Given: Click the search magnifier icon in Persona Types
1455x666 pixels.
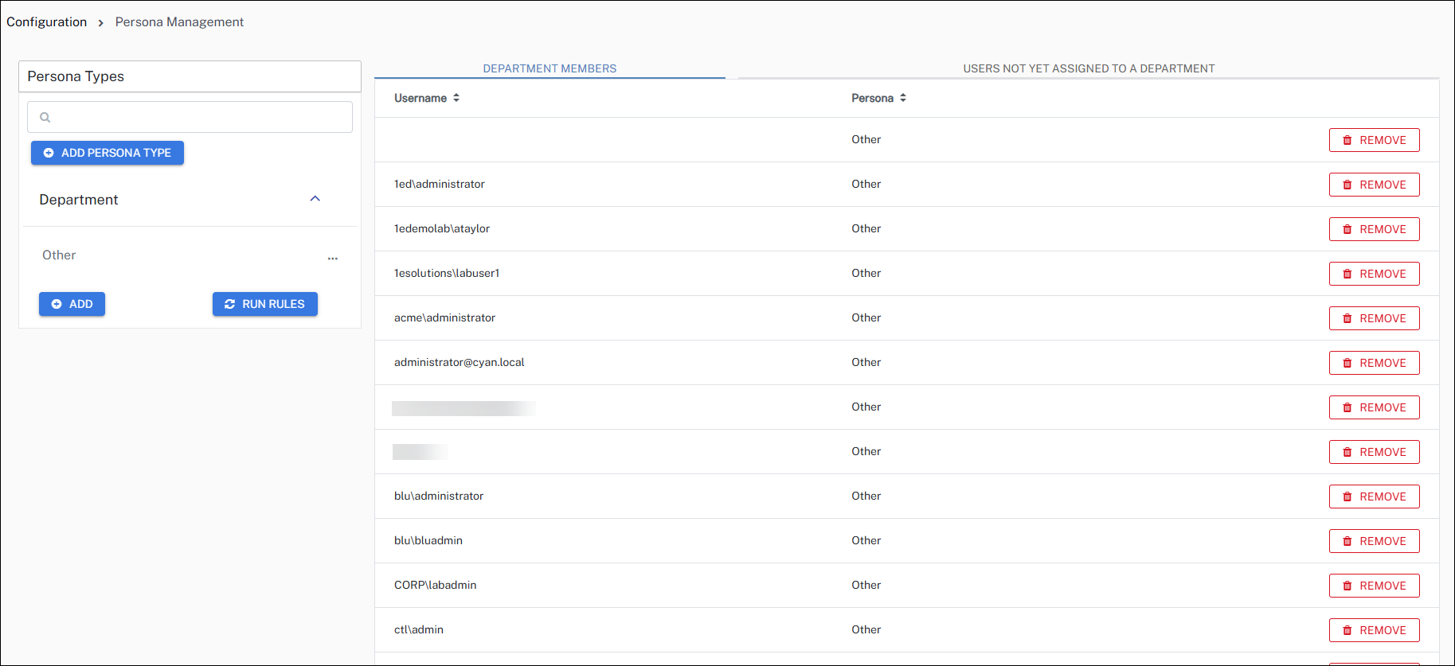Looking at the screenshot, I should (x=45, y=117).
